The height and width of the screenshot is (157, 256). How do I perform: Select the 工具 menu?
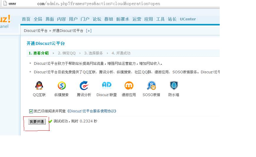[160, 19]
